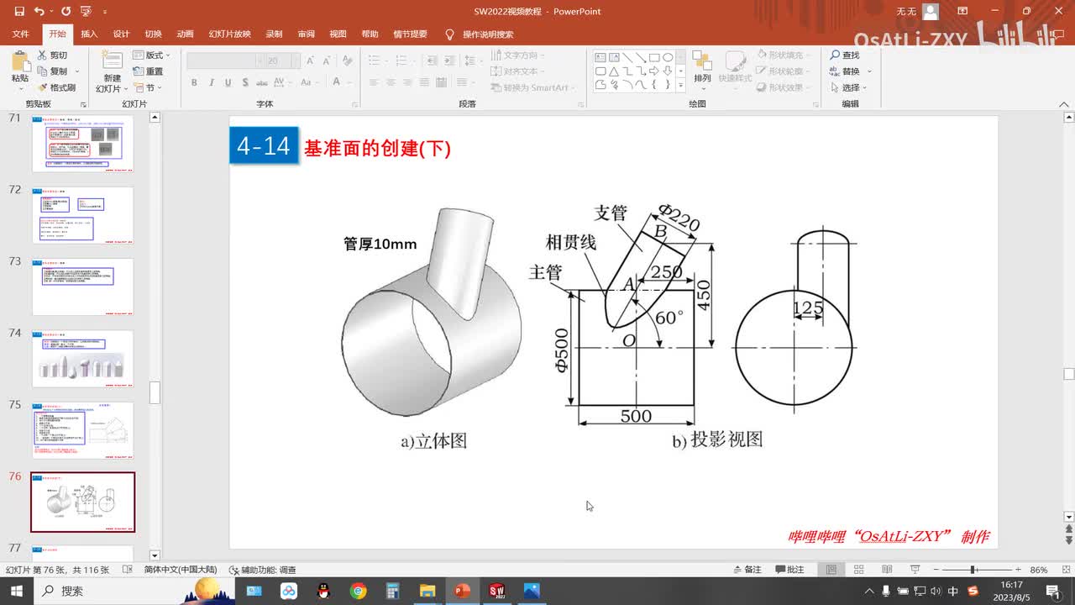Click the Undo arrow icon
The width and height of the screenshot is (1075, 605).
coord(39,12)
